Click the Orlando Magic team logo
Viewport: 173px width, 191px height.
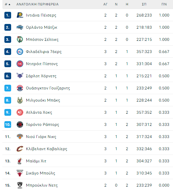[x=20, y=27]
